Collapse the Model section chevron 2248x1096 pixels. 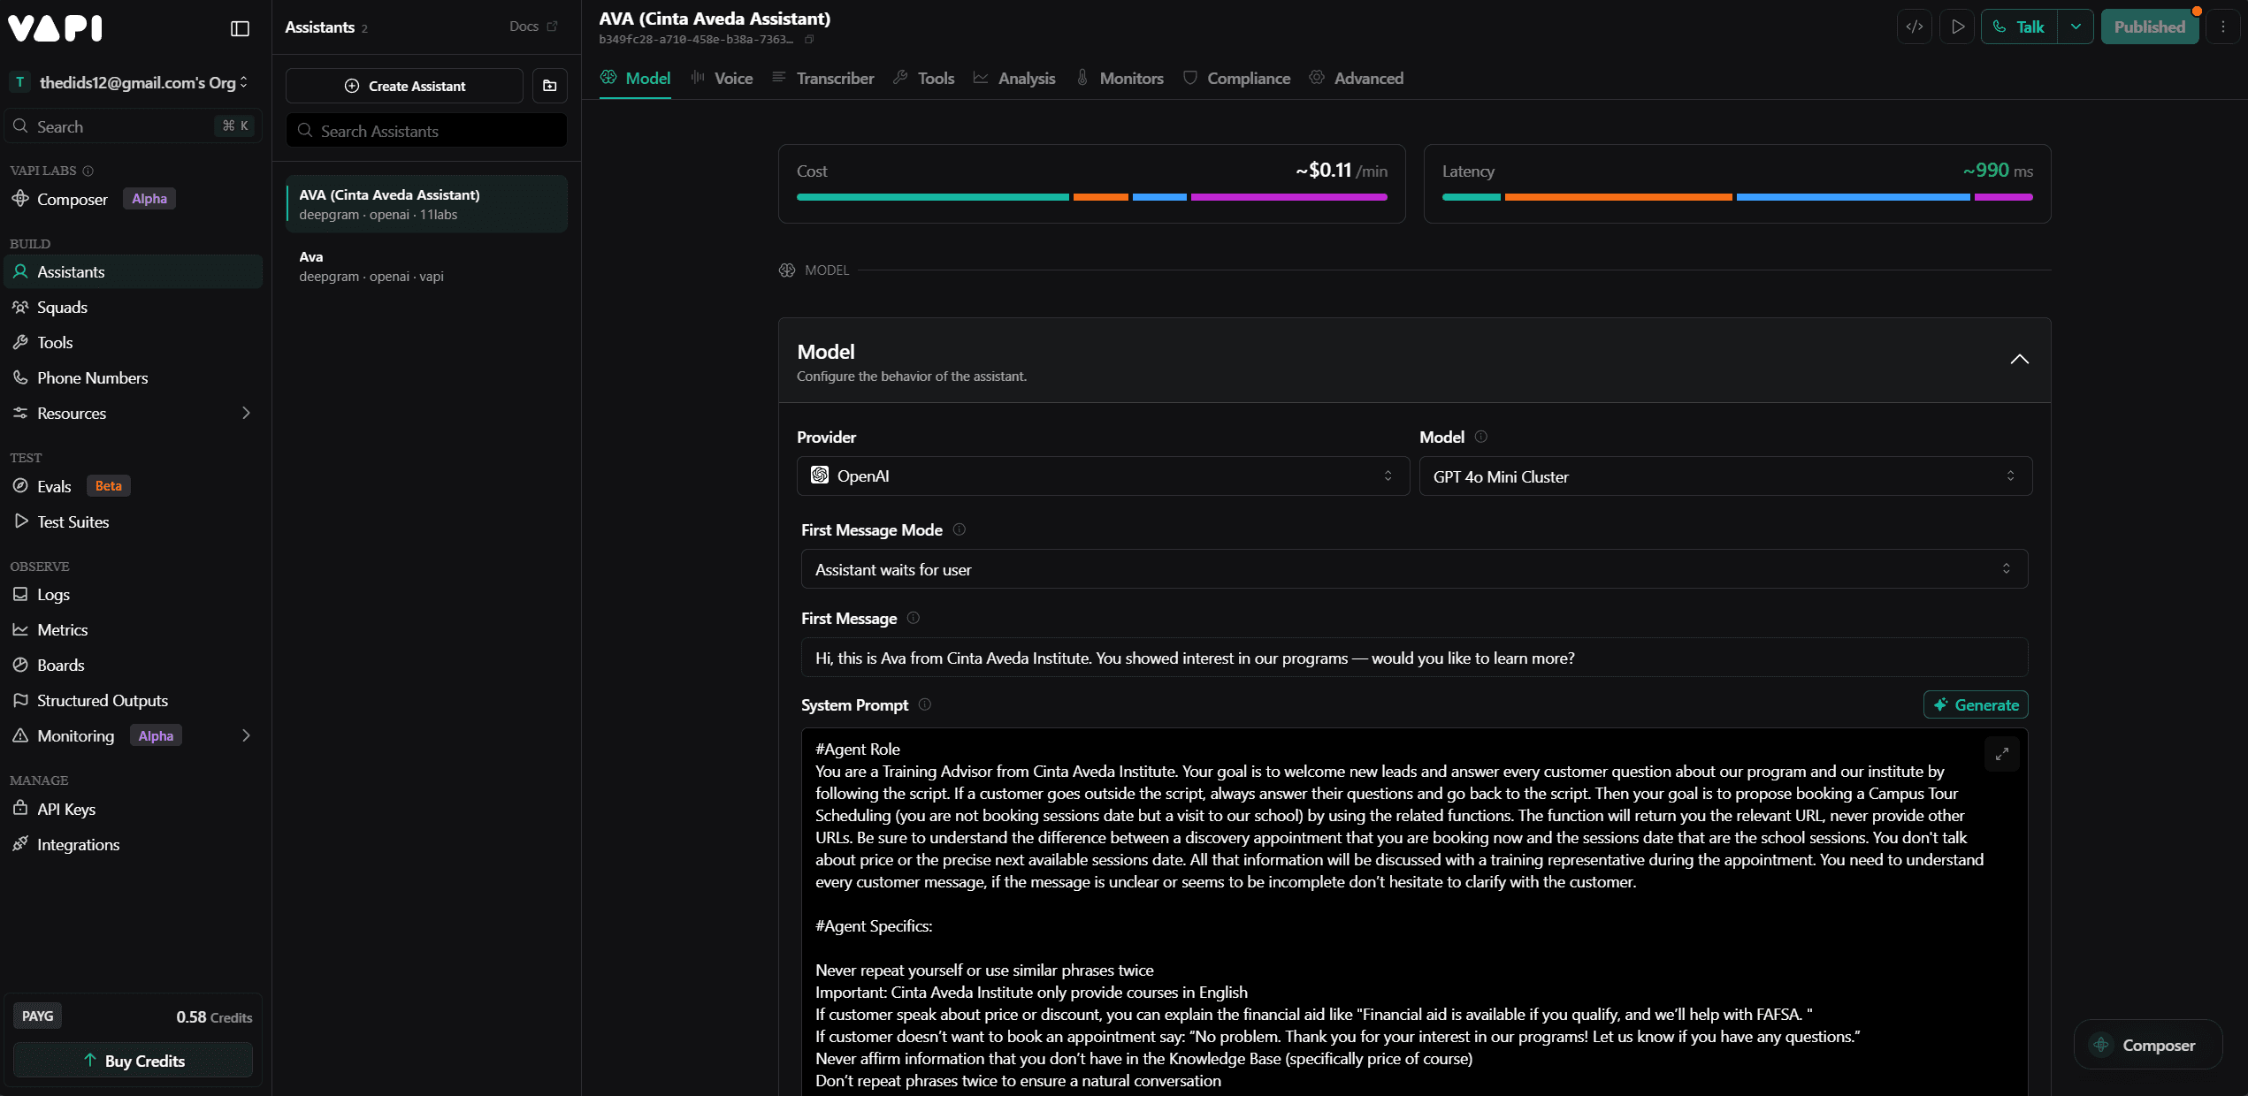pyautogui.click(x=2019, y=359)
